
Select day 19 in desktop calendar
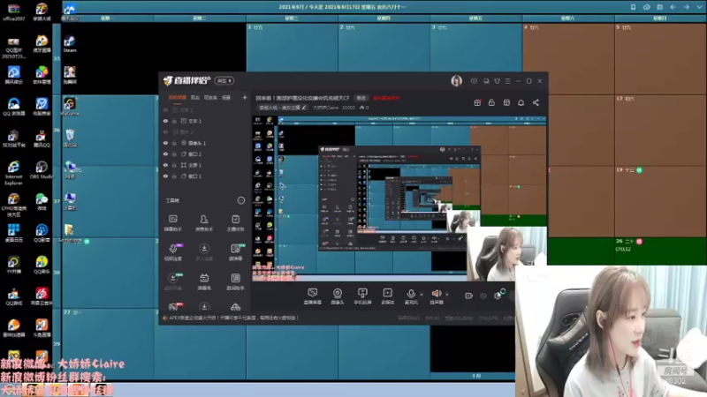point(659,201)
